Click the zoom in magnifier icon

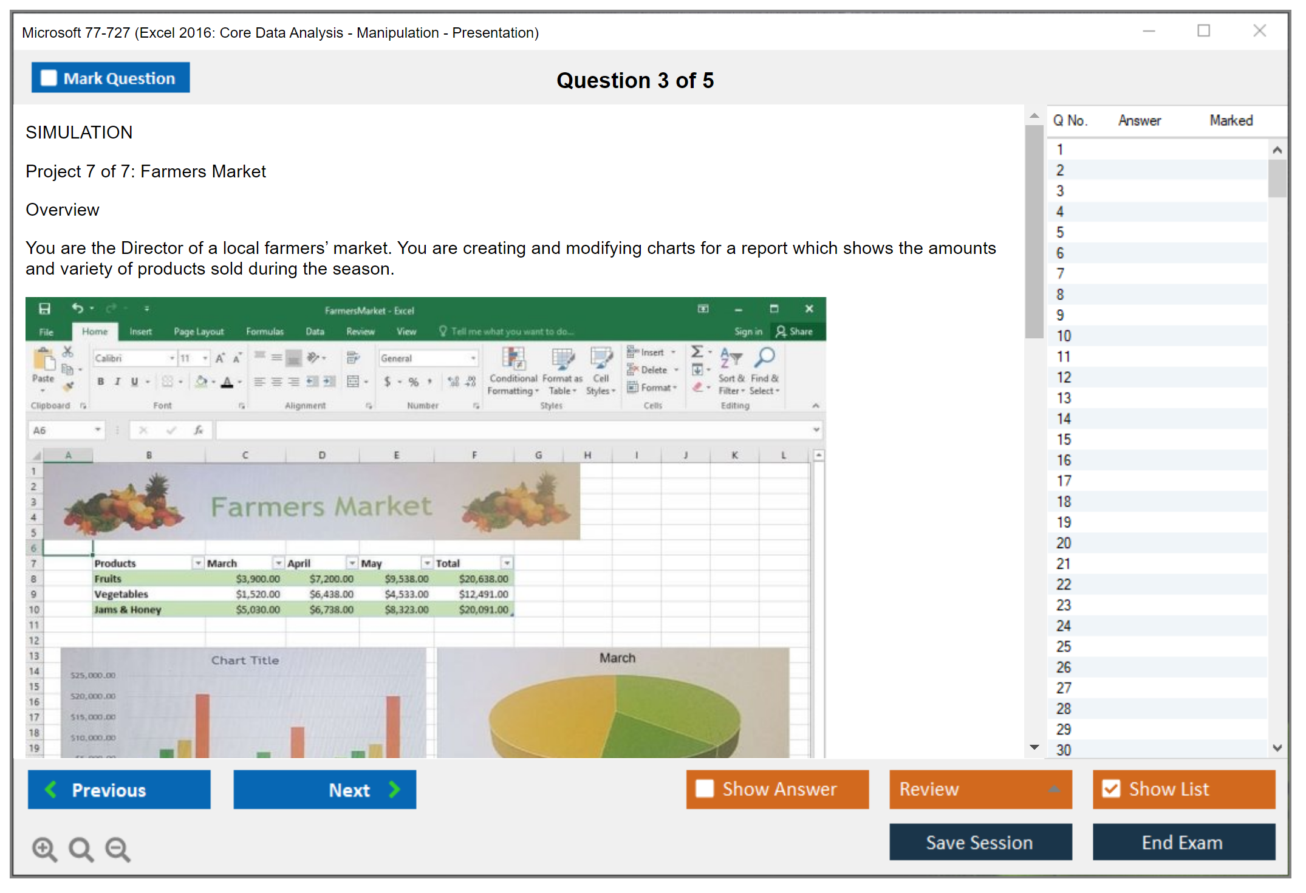(x=44, y=849)
